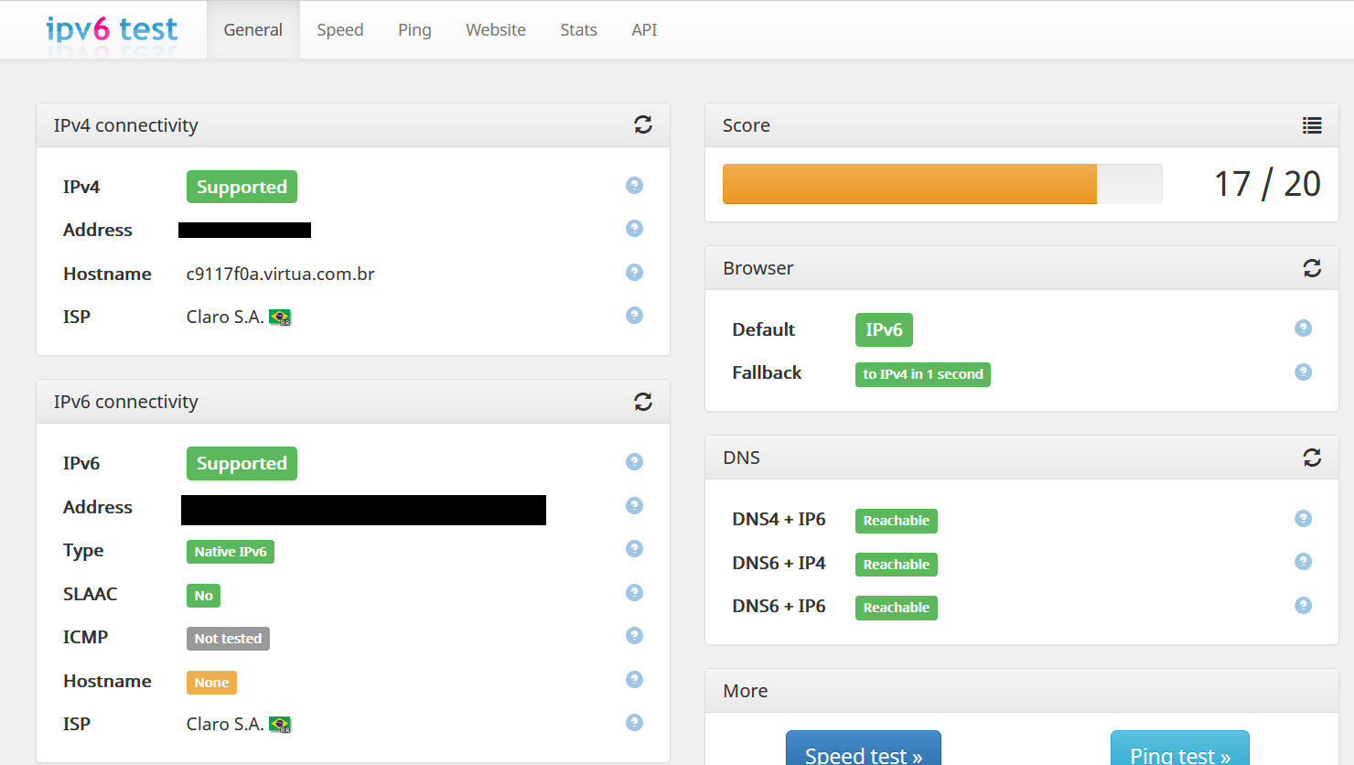Show help for the SLAAC row
This screenshot has width=1354, height=765.
coord(634,593)
